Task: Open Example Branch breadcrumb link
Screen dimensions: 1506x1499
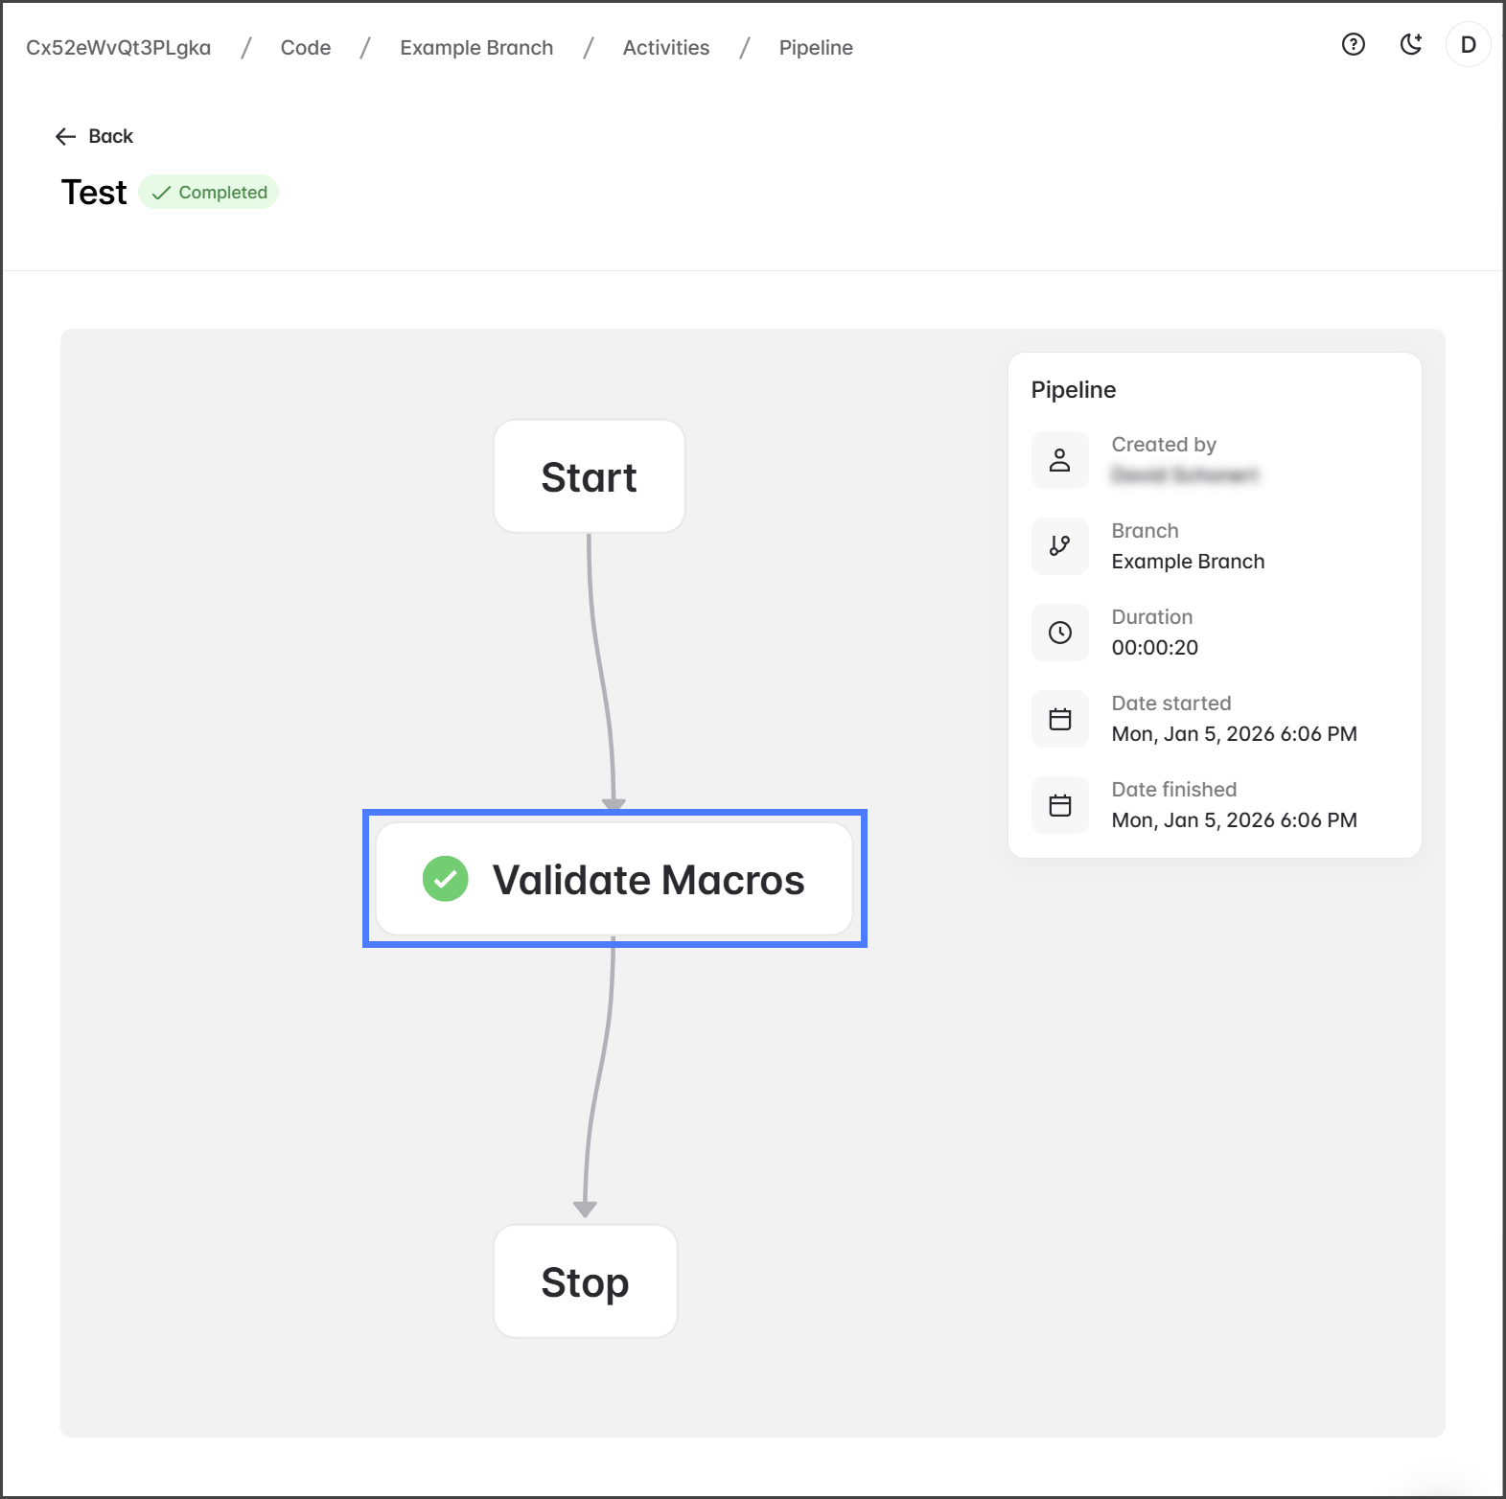Action: click(x=476, y=48)
